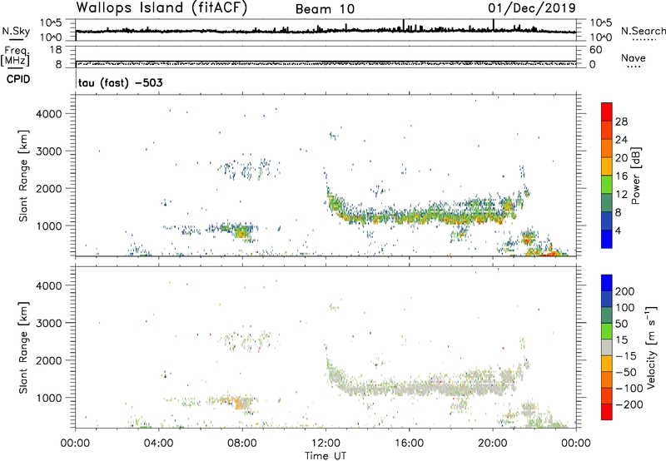
Task: Select the "4" label on Power colorbar
Action: coord(619,230)
